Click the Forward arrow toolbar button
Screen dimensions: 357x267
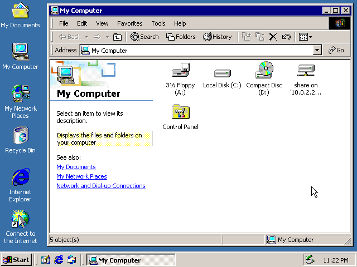coord(97,37)
